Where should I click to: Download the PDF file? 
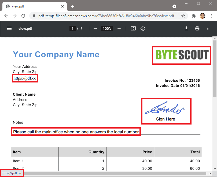[x=186, y=28]
